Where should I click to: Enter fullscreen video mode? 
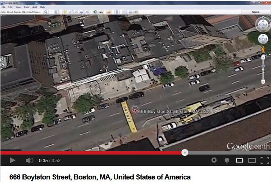pos(265,160)
